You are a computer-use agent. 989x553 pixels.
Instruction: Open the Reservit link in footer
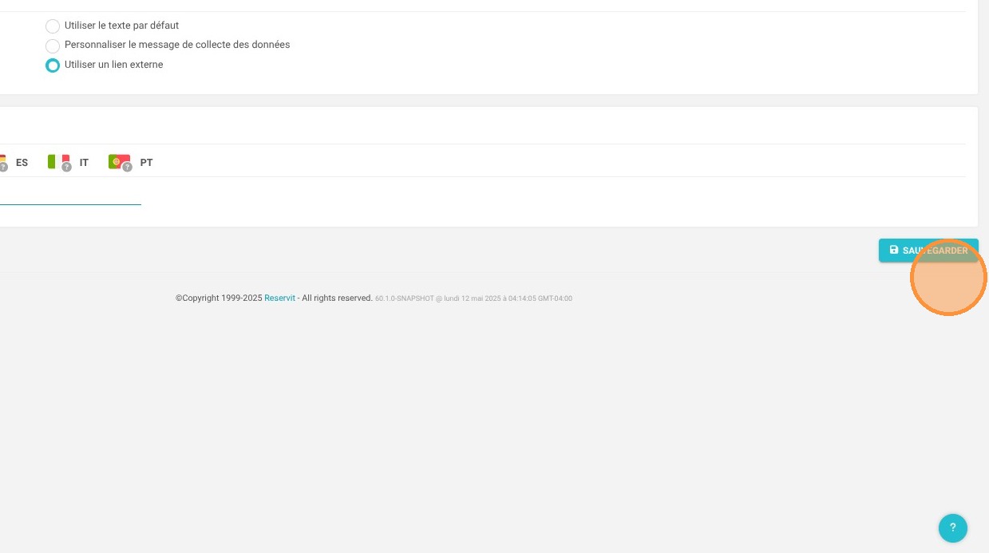(x=279, y=298)
